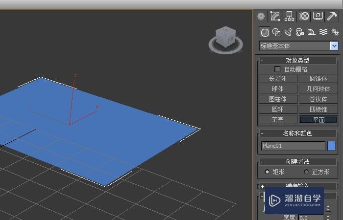Click the 长方体 button
The height and width of the screenshot is (220, 343).
[278, 79]
